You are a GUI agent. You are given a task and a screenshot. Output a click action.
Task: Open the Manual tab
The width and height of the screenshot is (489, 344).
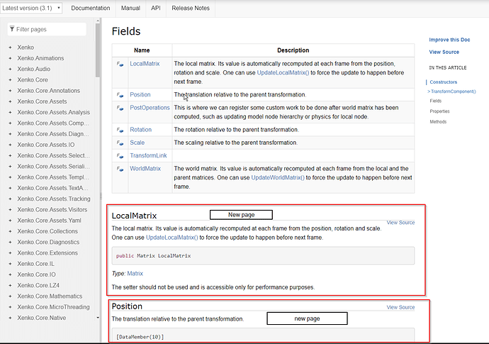pos(130,8)
